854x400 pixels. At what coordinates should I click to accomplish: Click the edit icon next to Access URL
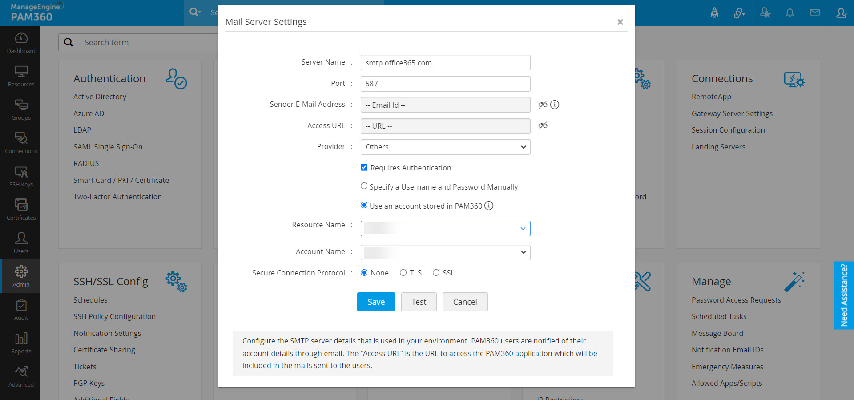543,125
